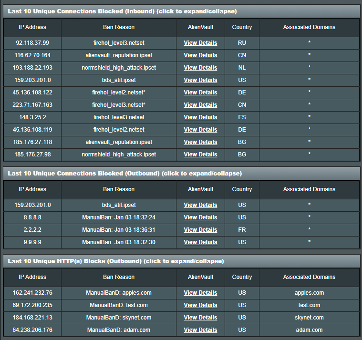Screen dimensions: 362x340
Task: Open View Details for 193.188.22.193
Action: coord(200,68)
